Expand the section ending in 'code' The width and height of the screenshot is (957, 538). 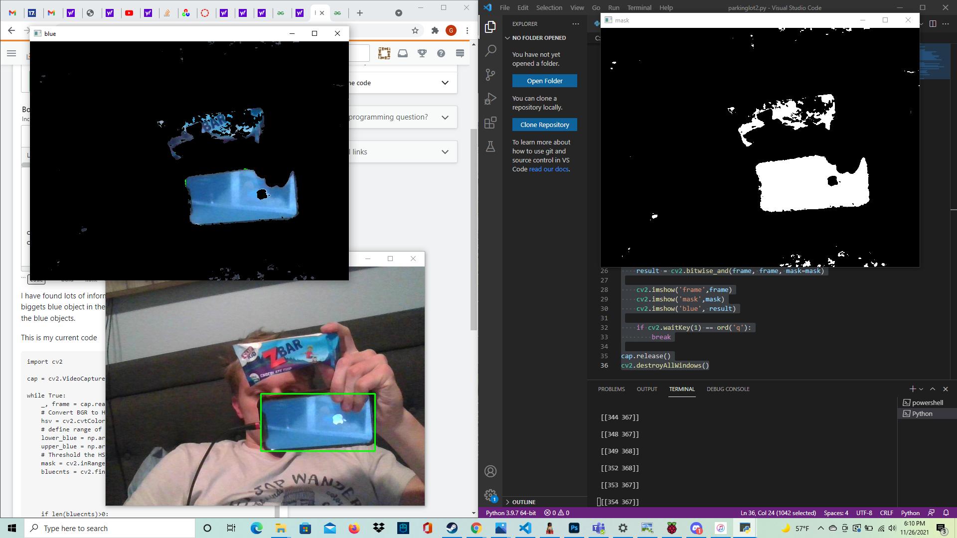pos(445,83)
